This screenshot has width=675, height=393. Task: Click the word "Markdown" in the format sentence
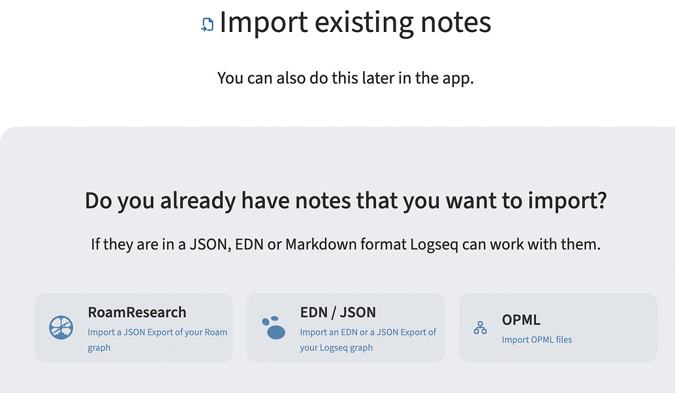(316, 245)
